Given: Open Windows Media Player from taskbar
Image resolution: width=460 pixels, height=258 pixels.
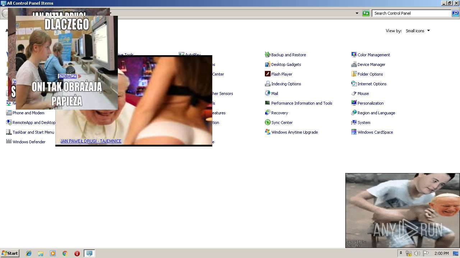Looking at the screenshot, I should click(x=53, y=253).
